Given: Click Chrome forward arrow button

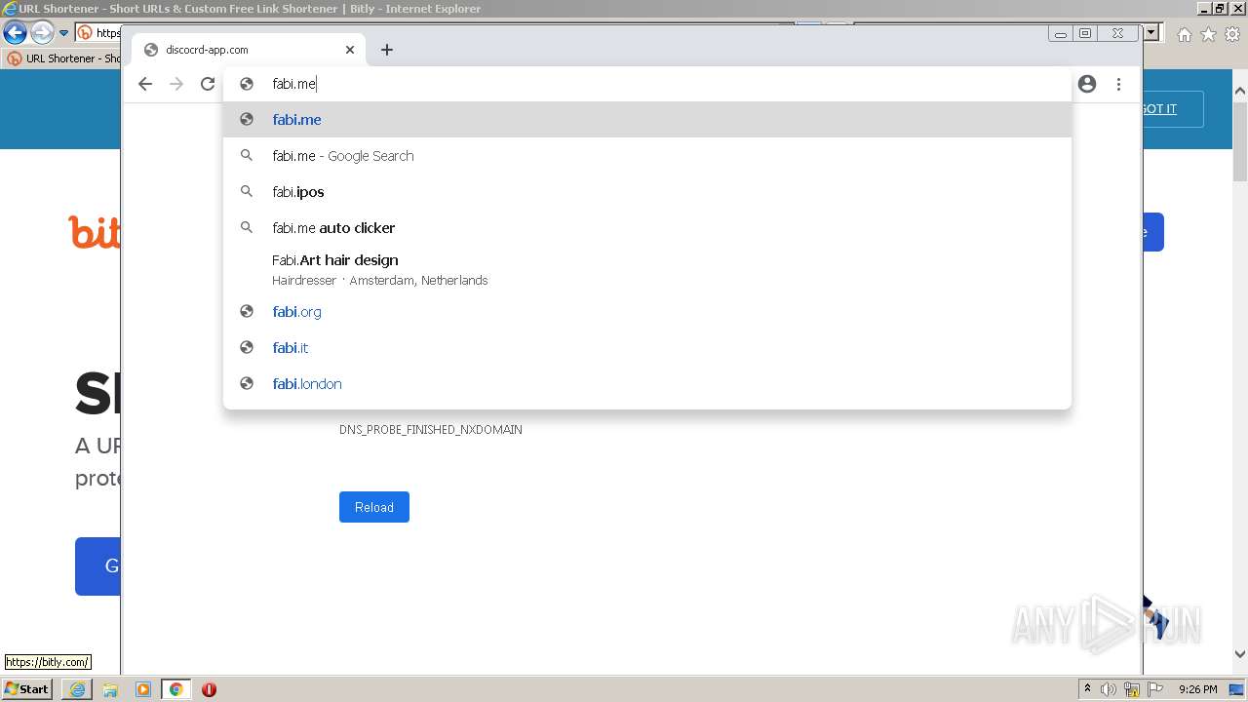Looking at the screenshot, I should pyautogui.click(x=176, y=84).
